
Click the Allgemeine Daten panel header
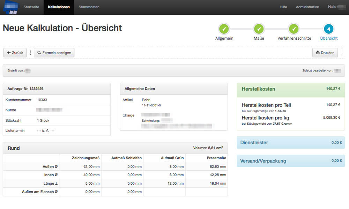tap(173, 89)
